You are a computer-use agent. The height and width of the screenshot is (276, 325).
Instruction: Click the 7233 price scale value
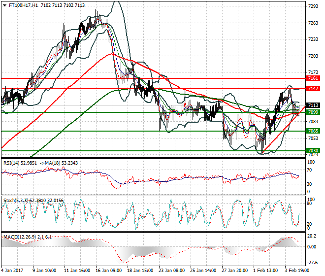pyautogui.click(x=313, y=39)
